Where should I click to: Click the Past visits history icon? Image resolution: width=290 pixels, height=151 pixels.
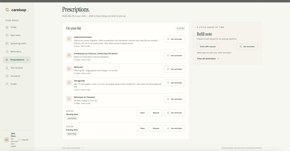point(7,36)
